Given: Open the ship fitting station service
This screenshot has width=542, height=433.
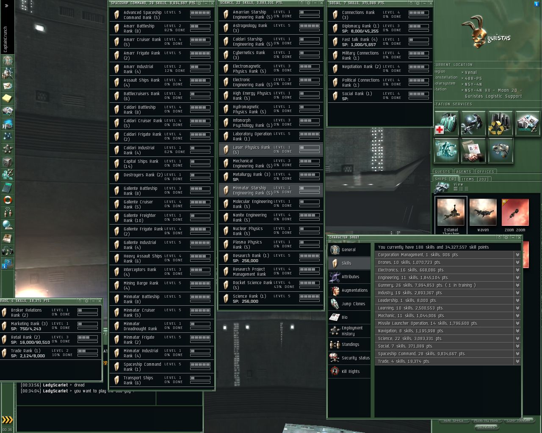Looking at the screenshot, I should tap(501, 151).
